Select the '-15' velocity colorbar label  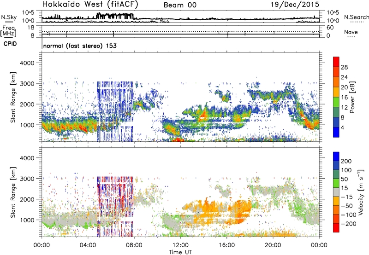pyautogui.click(x=347, y=197)
